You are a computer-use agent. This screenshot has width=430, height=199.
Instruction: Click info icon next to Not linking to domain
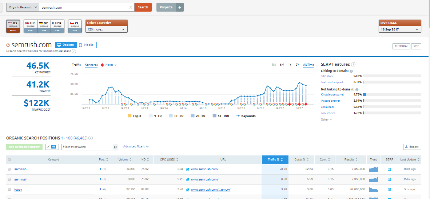click(356, 89)
